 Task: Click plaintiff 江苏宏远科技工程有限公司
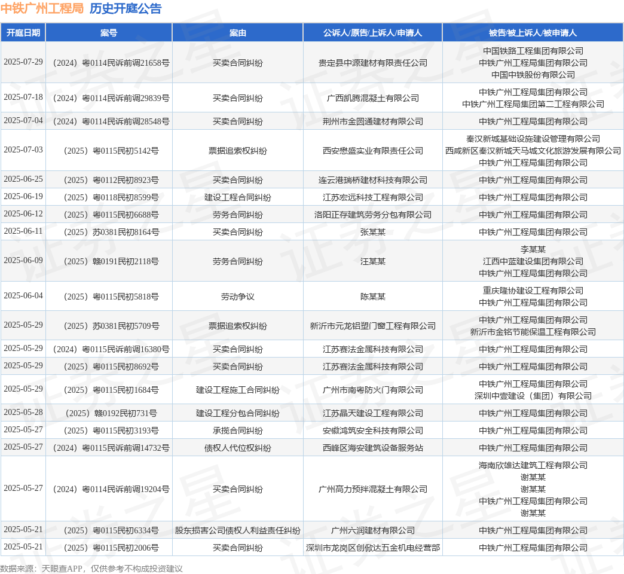point(372,197)
